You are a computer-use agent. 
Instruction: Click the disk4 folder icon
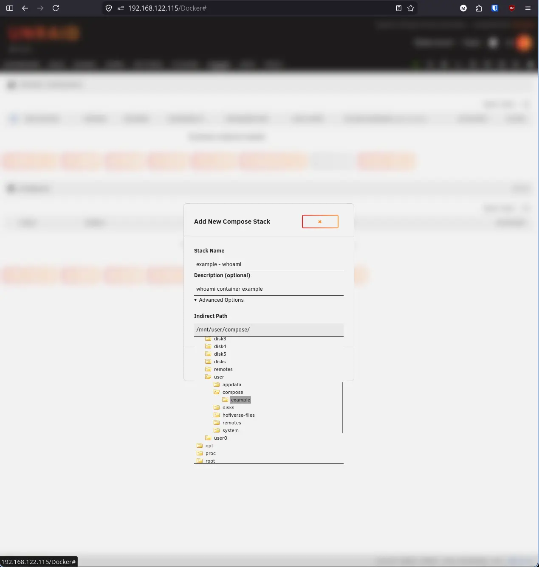(208, 346)
